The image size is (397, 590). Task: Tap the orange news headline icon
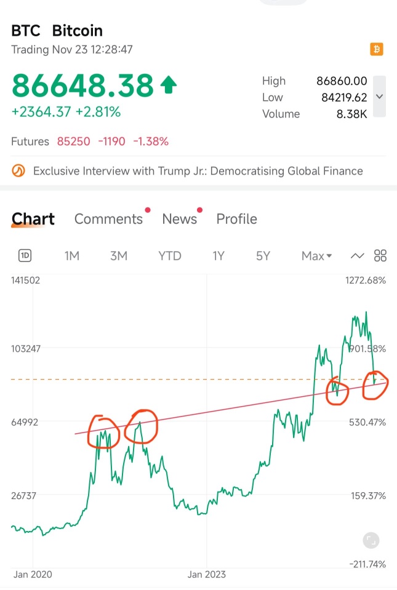[x=18, y=171]
